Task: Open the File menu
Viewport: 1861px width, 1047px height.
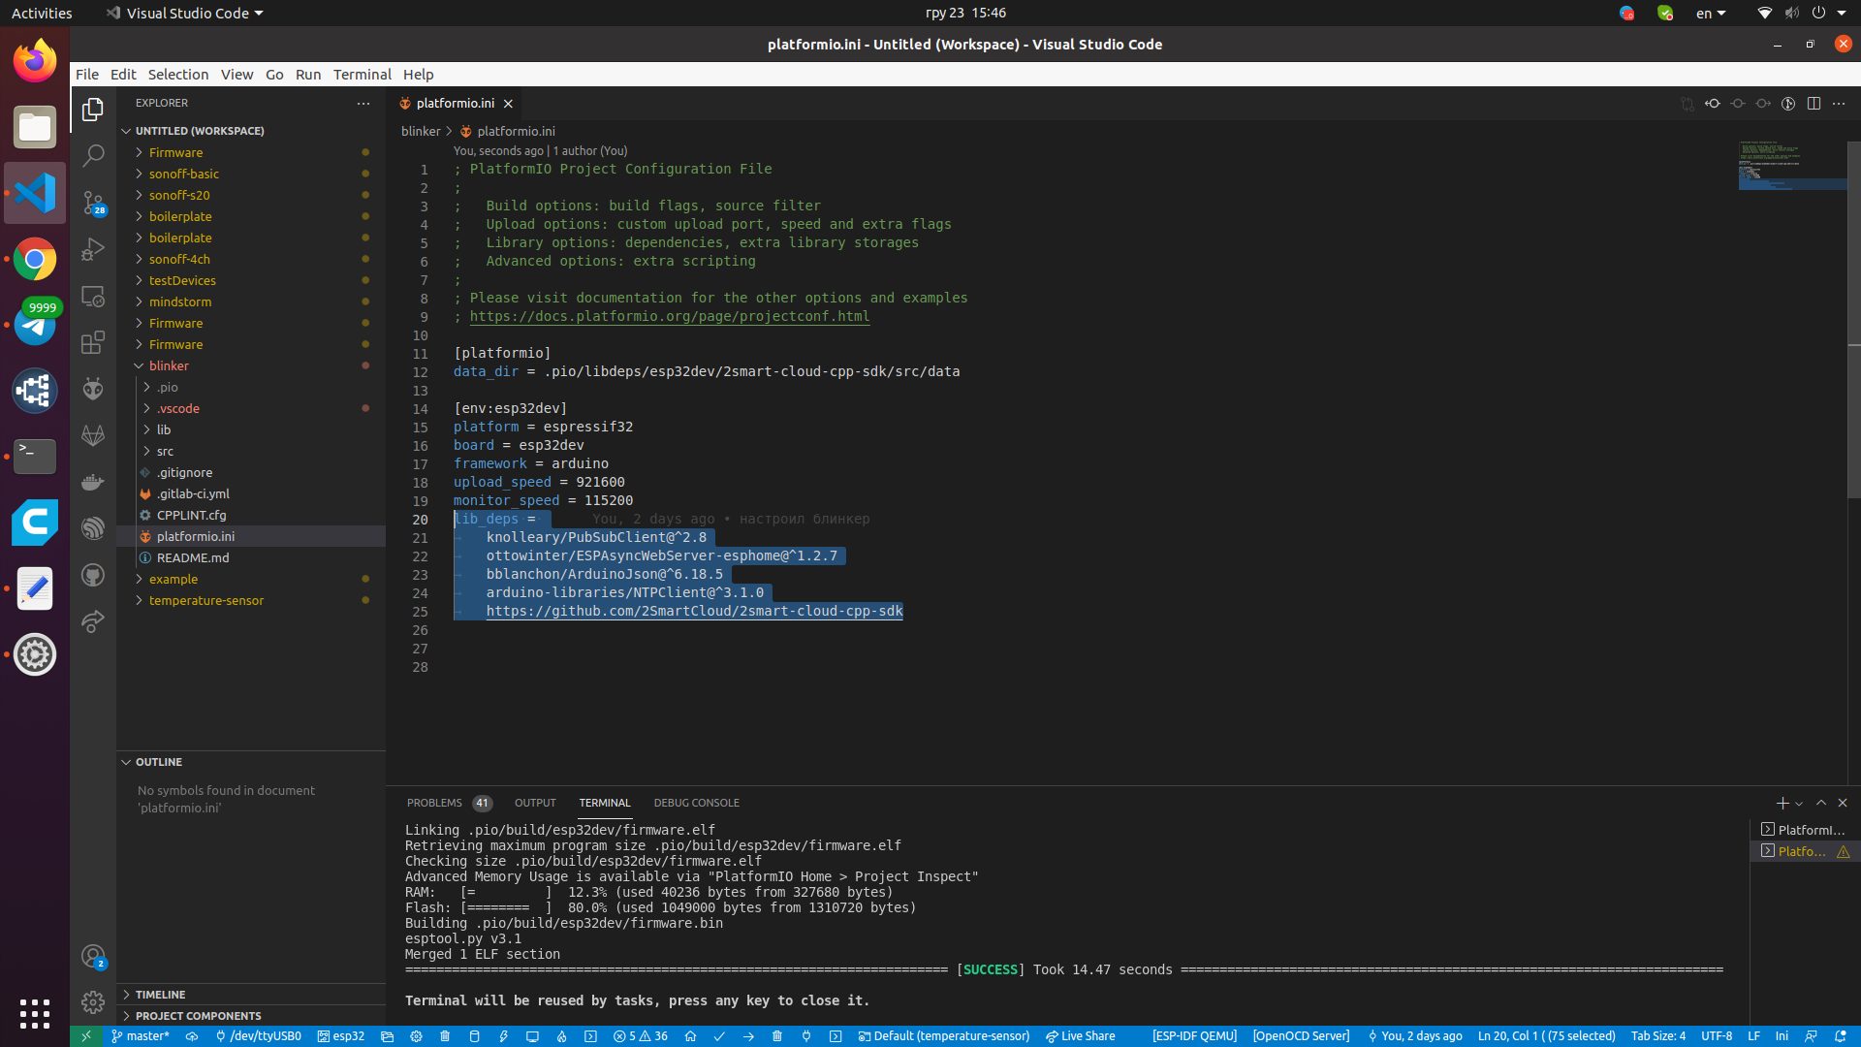Action: click(87, 75)
